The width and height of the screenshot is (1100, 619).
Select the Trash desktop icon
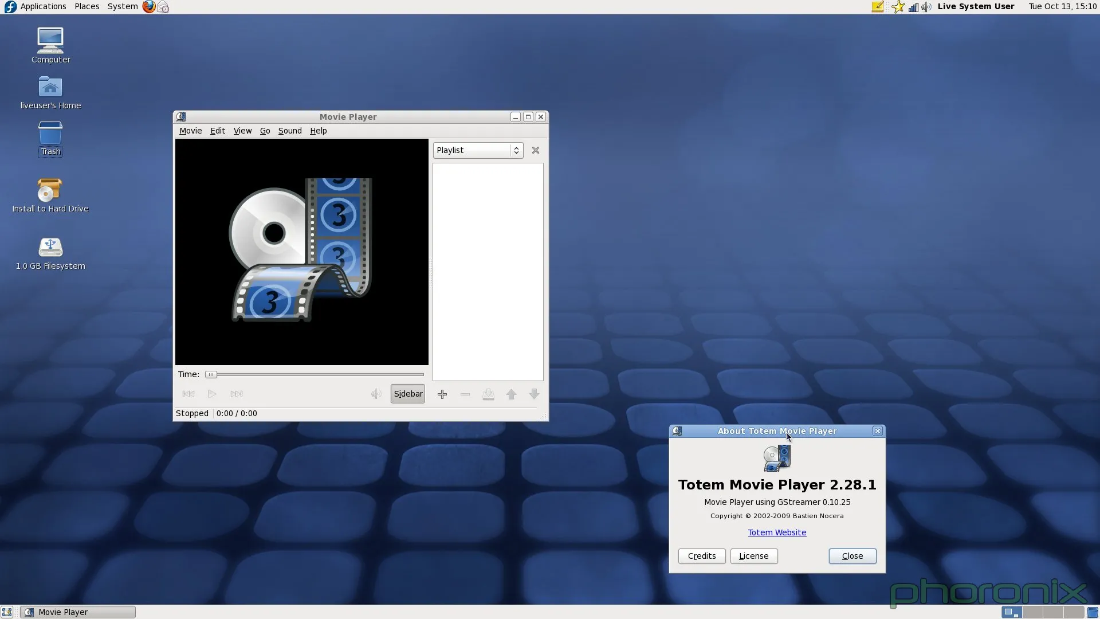coord(50,138)
